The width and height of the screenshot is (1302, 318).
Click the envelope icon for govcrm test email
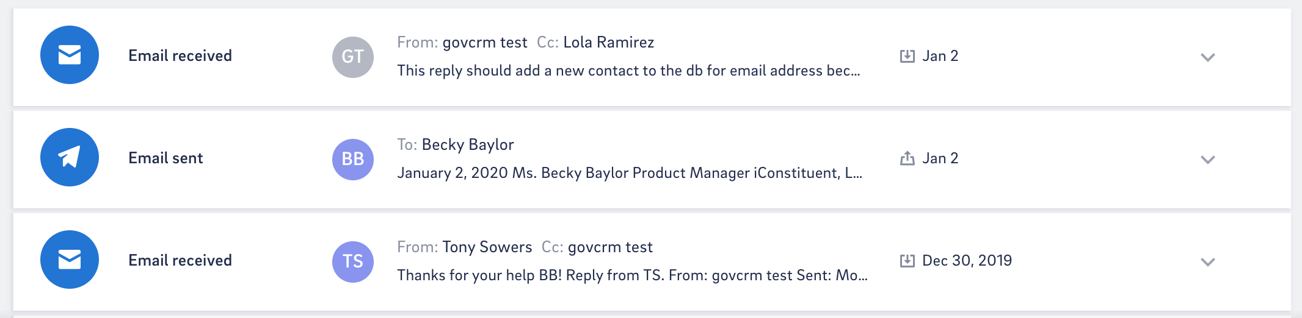(70, 55)
